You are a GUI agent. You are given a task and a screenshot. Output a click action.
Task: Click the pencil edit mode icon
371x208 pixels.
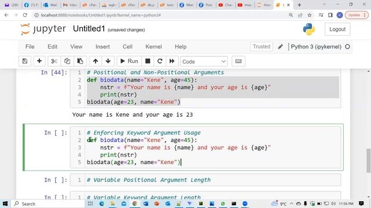pyautogui.click(x=281, y=47)
